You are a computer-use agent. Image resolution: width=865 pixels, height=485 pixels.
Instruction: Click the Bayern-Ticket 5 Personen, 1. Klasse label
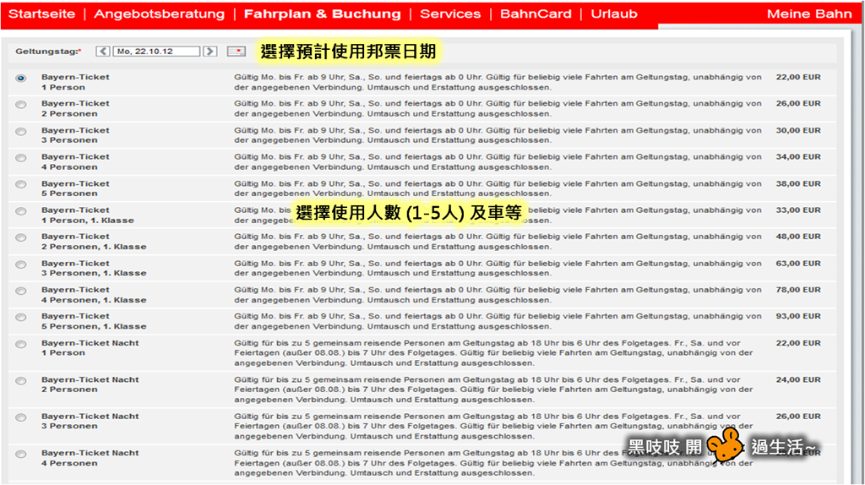[x=94, y=321]
